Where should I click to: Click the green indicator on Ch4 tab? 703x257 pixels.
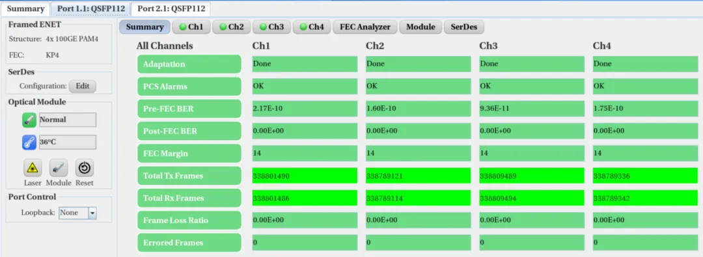[x=303, y=27]
